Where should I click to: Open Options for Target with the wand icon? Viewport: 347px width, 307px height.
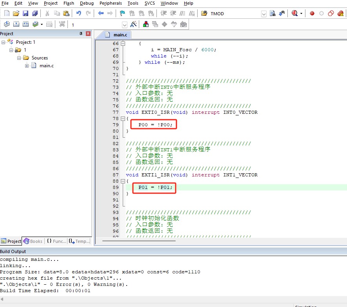click(133, 24)
